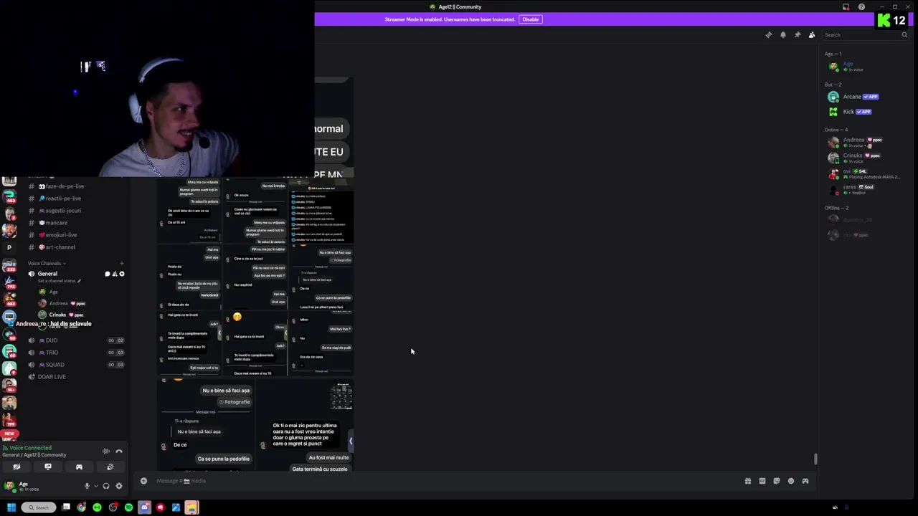Join the TRIO voice channel

click(x=75, y=353)
